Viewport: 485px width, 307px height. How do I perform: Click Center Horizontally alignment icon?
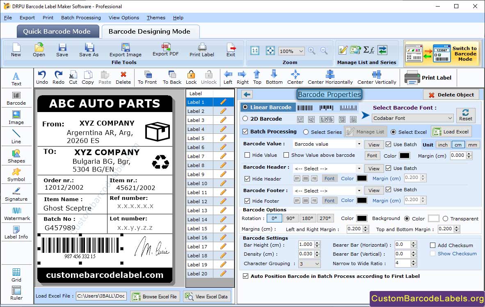pos(330,78)
